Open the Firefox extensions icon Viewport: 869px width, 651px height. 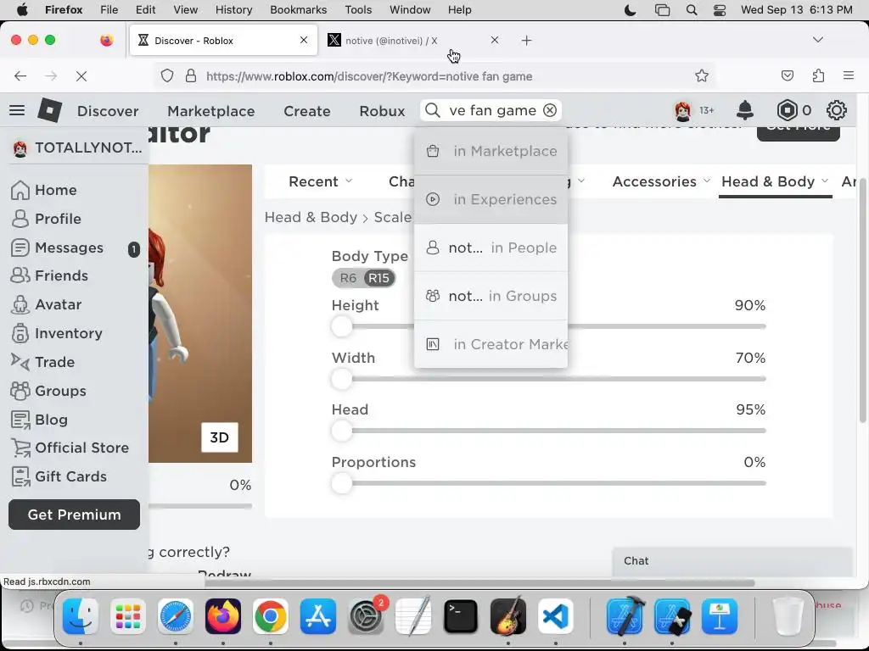(818, 75)
